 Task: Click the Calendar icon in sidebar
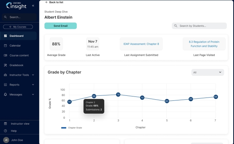click(5, 45)
